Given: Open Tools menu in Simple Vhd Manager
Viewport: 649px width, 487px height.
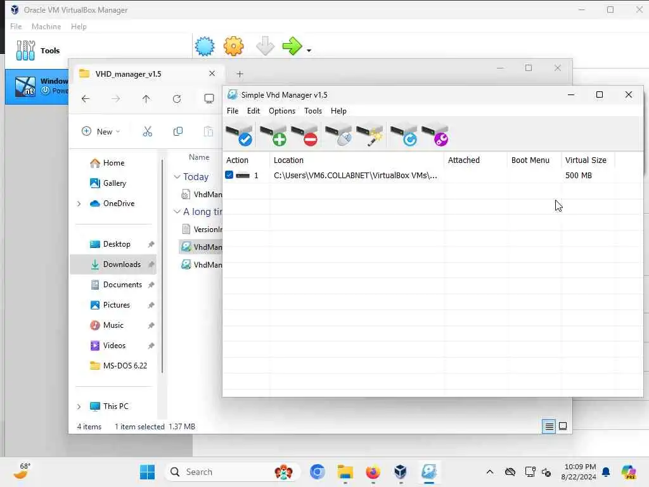Looking at the screenshot, I should 313,111.
